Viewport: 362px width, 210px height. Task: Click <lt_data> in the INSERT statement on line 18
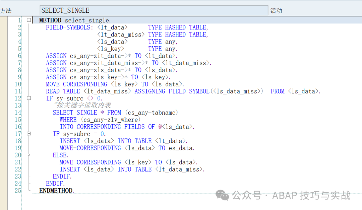click(170, 141)
